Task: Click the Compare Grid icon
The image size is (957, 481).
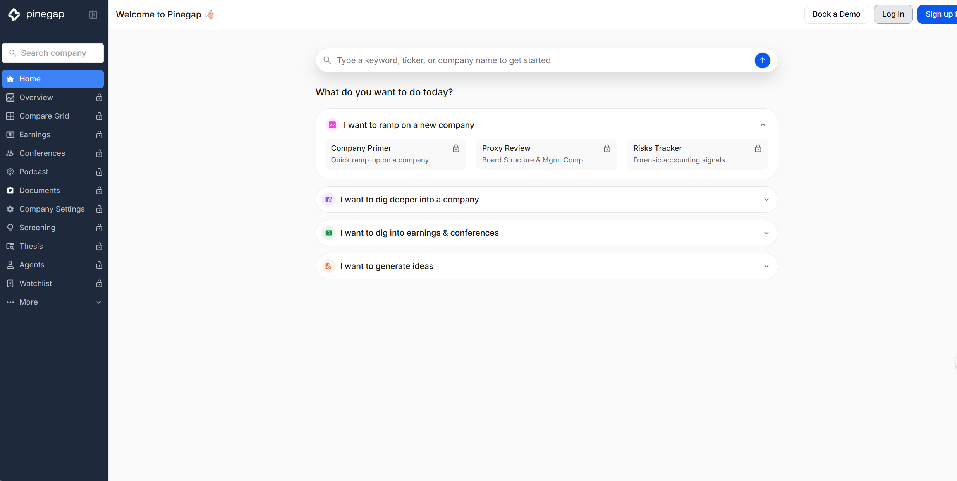Action: pyautogui.click(x=10, y=116)
